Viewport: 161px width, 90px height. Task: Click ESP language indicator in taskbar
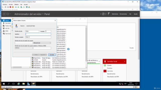coord(125,84)
